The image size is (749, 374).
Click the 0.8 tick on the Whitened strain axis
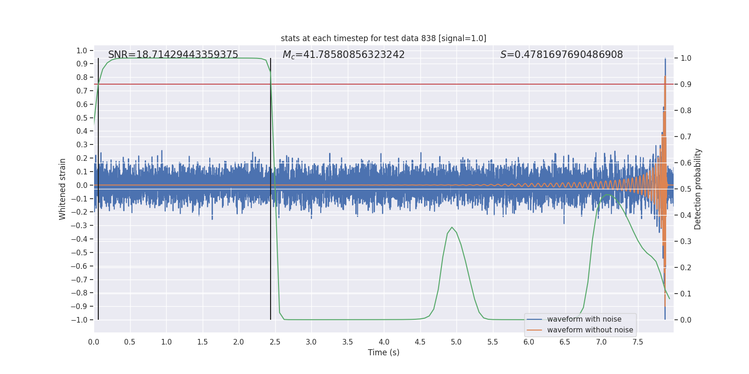pos(82,78)
